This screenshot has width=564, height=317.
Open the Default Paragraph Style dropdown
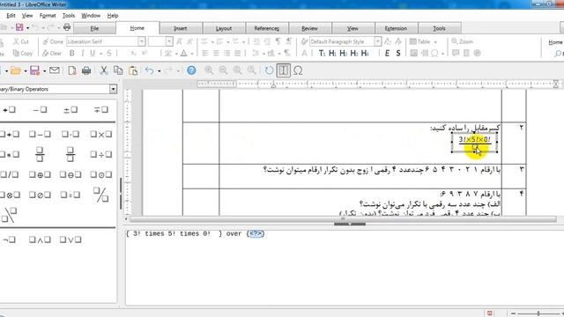(x=377, y=41)
